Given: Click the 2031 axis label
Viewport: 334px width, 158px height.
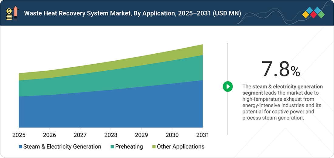Looking at the screenshot, I should click(203, 135).
